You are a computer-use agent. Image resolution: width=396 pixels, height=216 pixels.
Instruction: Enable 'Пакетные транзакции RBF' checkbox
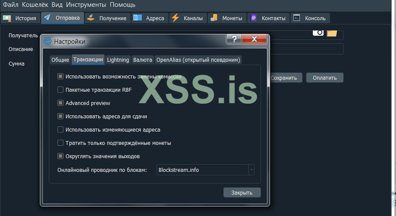[60, 90]
